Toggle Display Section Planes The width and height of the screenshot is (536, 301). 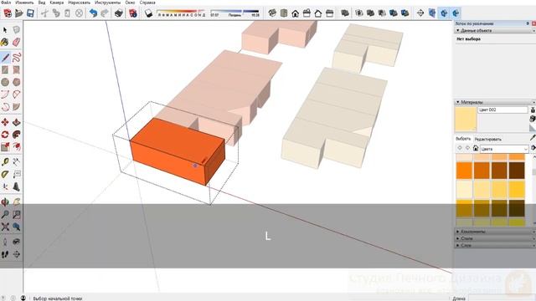[x=432, y=13]
